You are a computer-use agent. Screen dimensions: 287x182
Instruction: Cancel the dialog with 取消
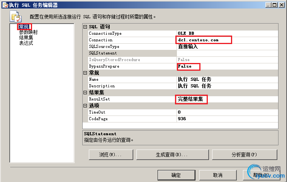218,175
